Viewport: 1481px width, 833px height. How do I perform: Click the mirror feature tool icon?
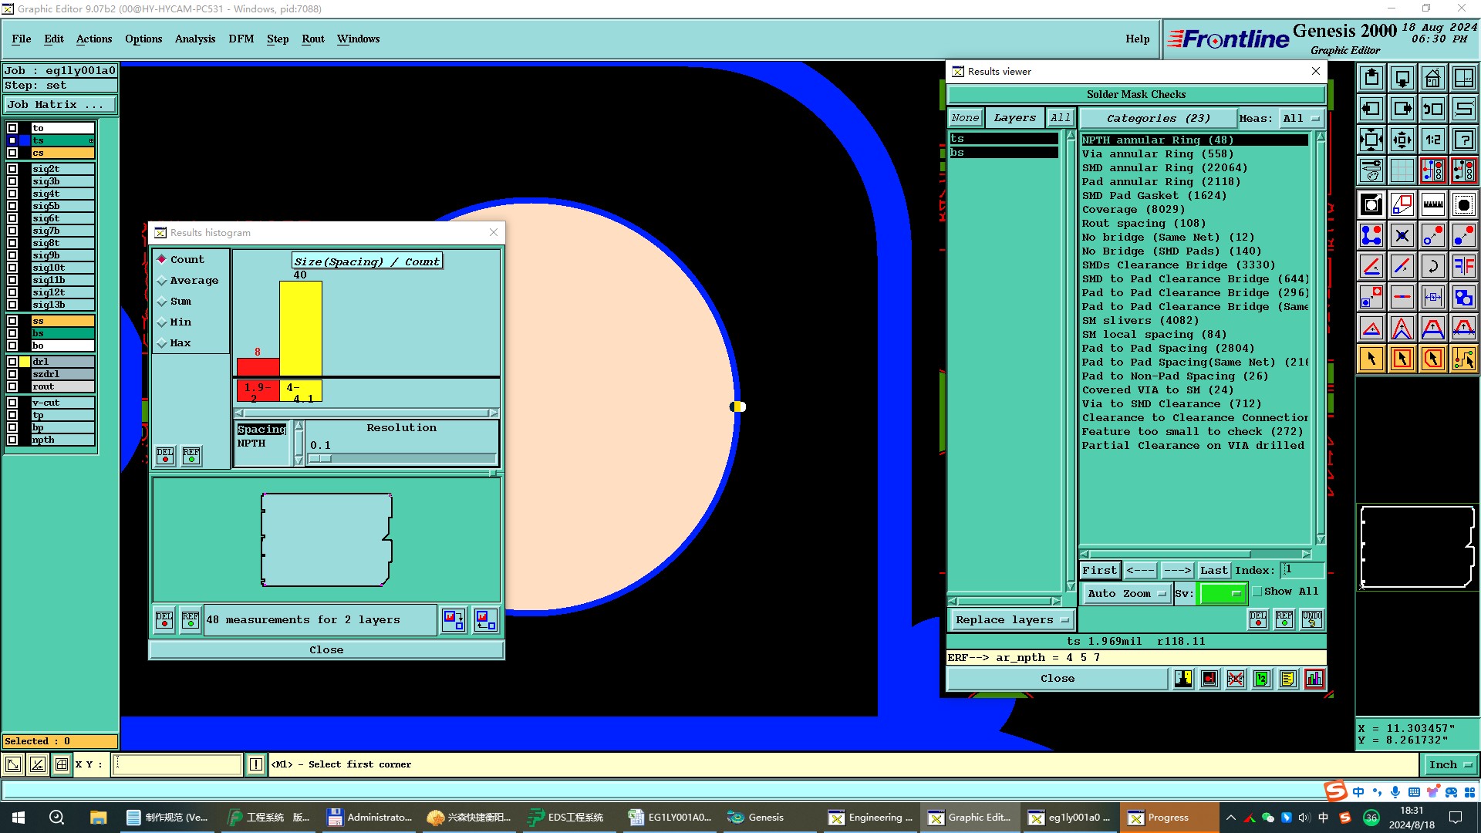[x=1463, y=266]
